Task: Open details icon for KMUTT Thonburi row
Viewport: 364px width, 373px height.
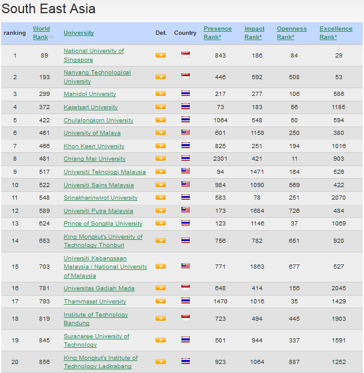Action: coord(160,240)
